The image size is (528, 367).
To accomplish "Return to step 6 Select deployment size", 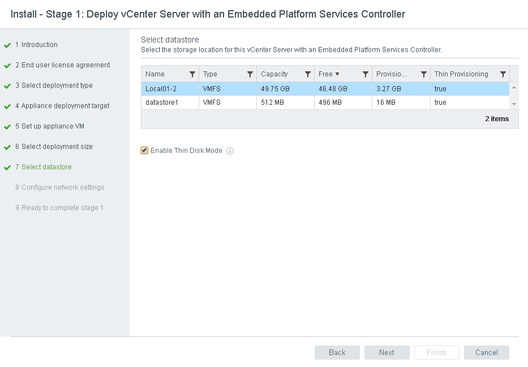I will [x=57, y=147].
